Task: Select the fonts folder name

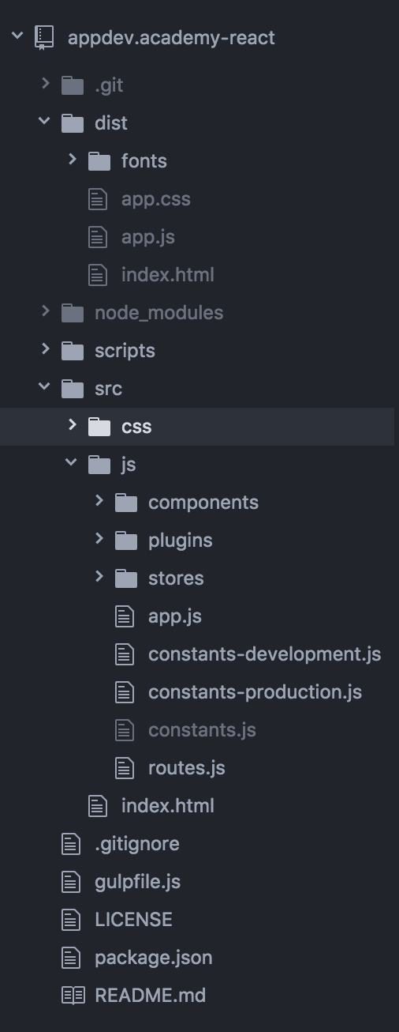Action: [x=144, y=161]
